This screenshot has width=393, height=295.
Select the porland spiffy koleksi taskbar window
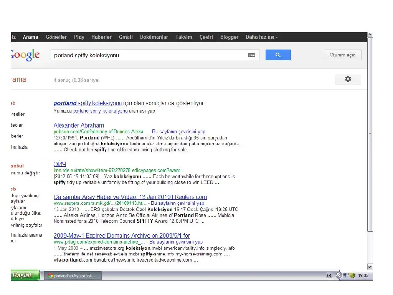click(x=73, y=275)
